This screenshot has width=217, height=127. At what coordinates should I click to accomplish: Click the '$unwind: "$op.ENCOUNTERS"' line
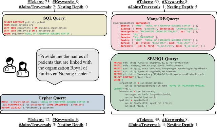[138, 37]
